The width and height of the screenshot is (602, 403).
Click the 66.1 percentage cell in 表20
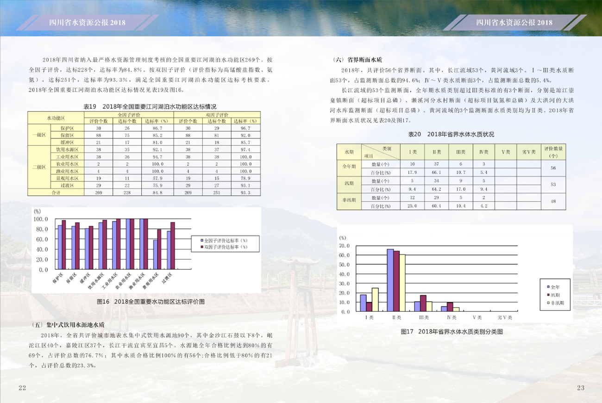point(436,173)
